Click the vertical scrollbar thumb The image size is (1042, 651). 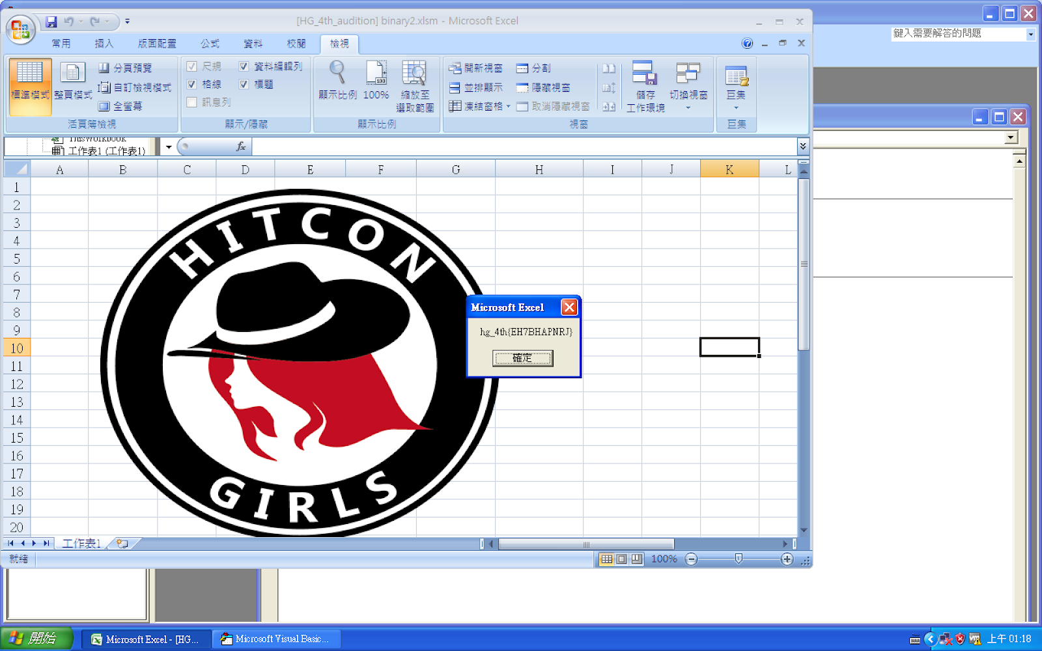804,264
